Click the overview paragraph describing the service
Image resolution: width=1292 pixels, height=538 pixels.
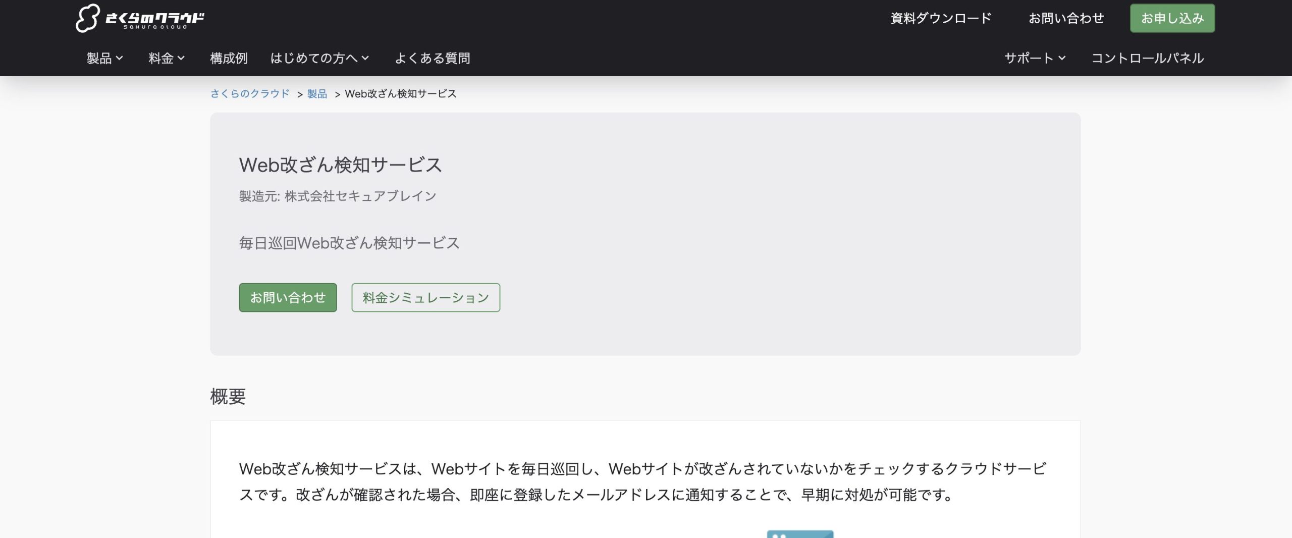(x=642, y=482)
